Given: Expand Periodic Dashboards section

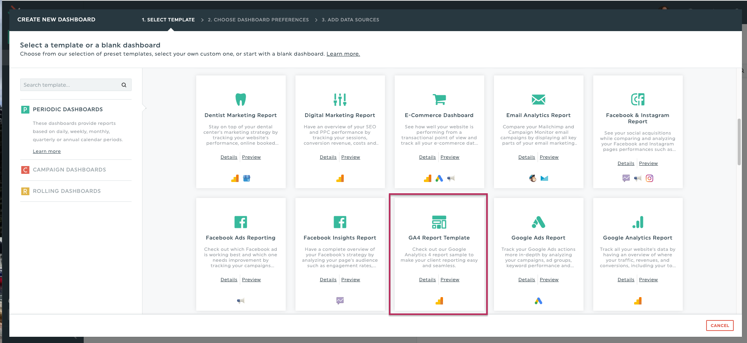Looking at the screenshot, I should pyautogui.click(x=68, y=110).
